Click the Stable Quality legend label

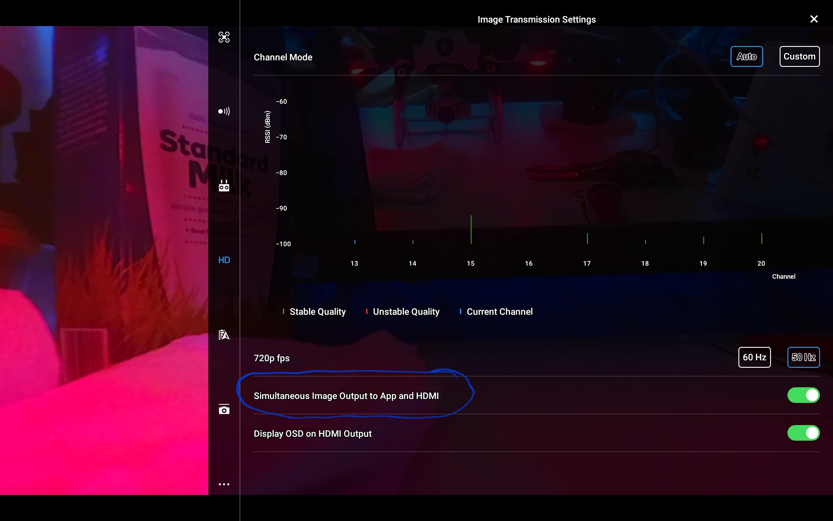[x=318, y=312]
